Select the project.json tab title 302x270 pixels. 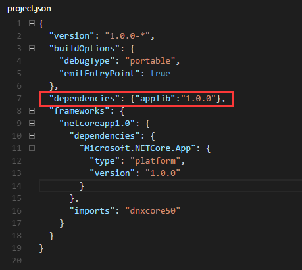[x=29, y=9]
